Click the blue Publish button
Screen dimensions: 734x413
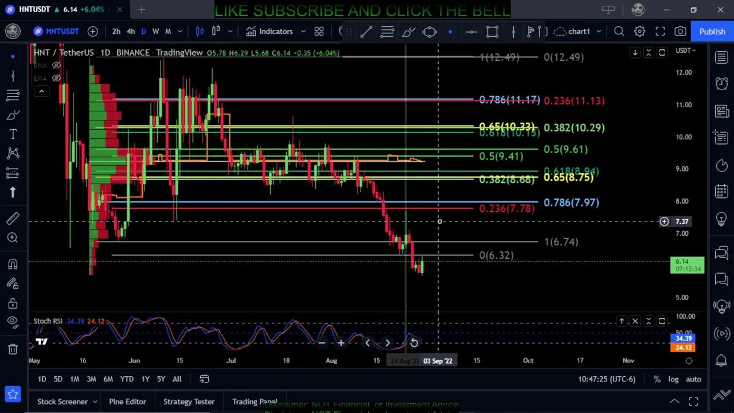click(712, 32)
